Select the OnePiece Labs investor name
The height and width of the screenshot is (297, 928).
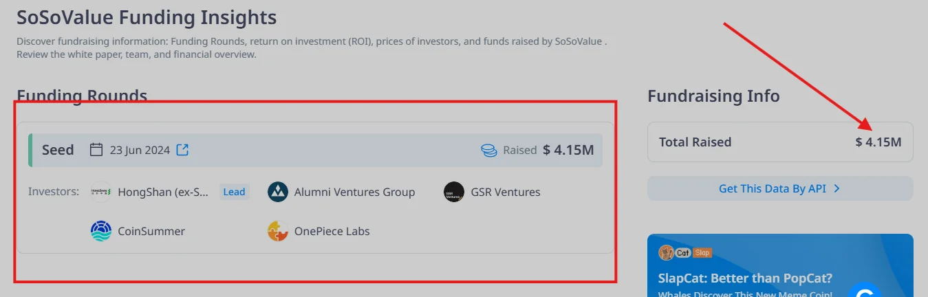332,231
